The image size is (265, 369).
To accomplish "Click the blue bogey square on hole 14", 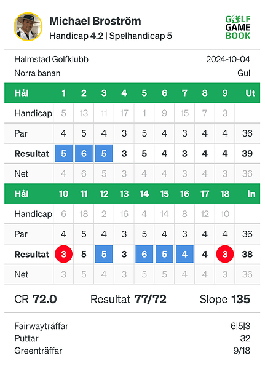I will point(144,254).
